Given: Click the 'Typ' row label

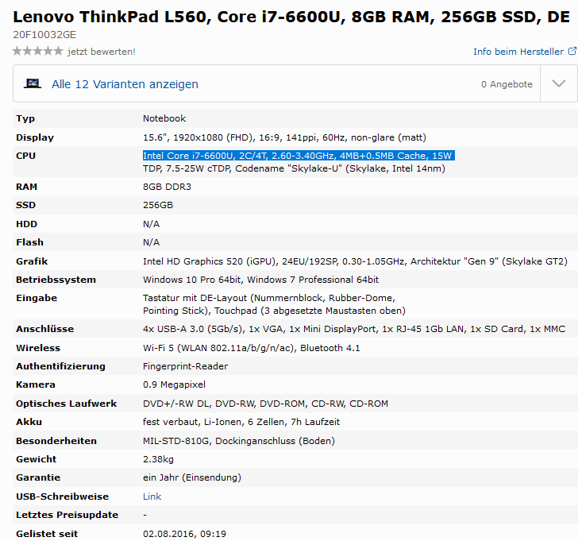Looking at the screenshot, I should [25, 118].
